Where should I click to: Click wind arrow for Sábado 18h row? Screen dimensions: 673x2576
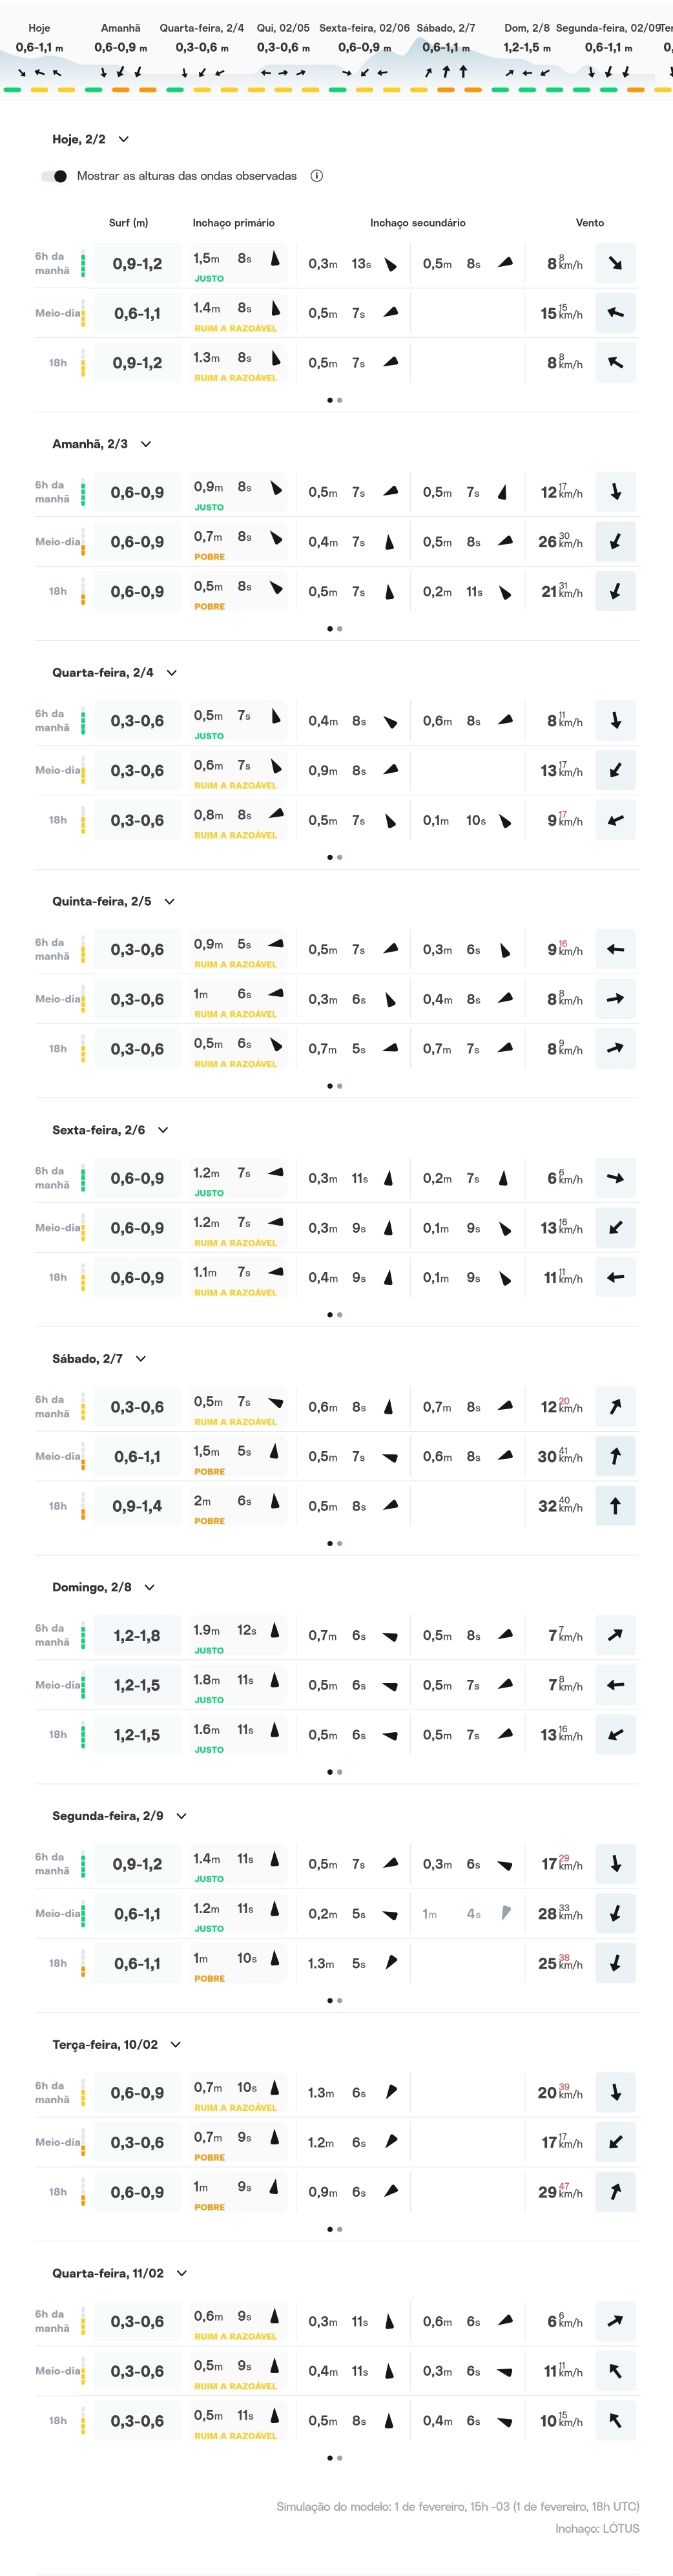click(x=615, y=1506)
